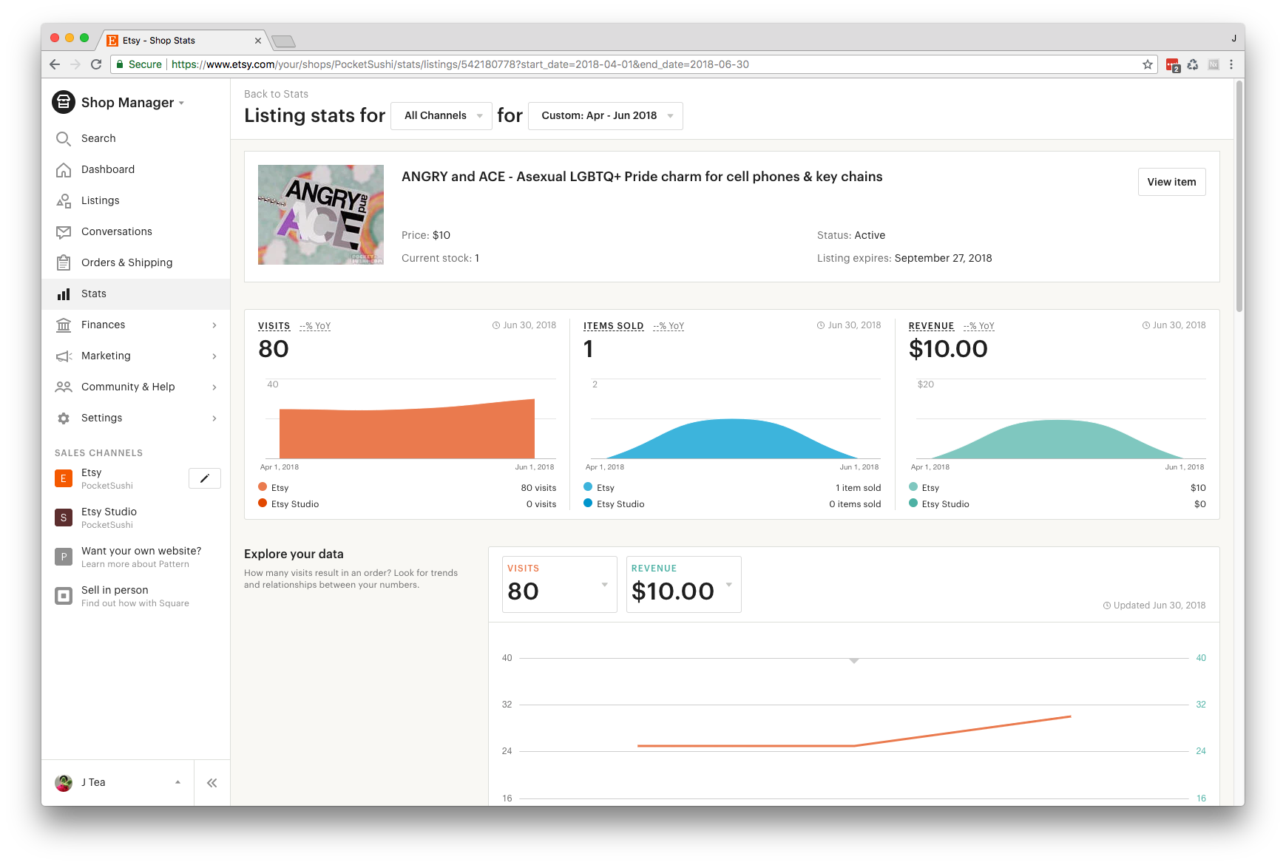Click the dark red Etsy Studio visits legend dot
Screen dimensions: 1286x865
click(263, 503)
